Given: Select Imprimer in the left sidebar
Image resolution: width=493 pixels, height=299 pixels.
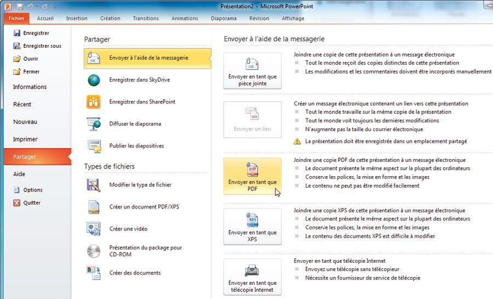Looking at the screenshot, I should pyautogui.click(x=25, y=139).
